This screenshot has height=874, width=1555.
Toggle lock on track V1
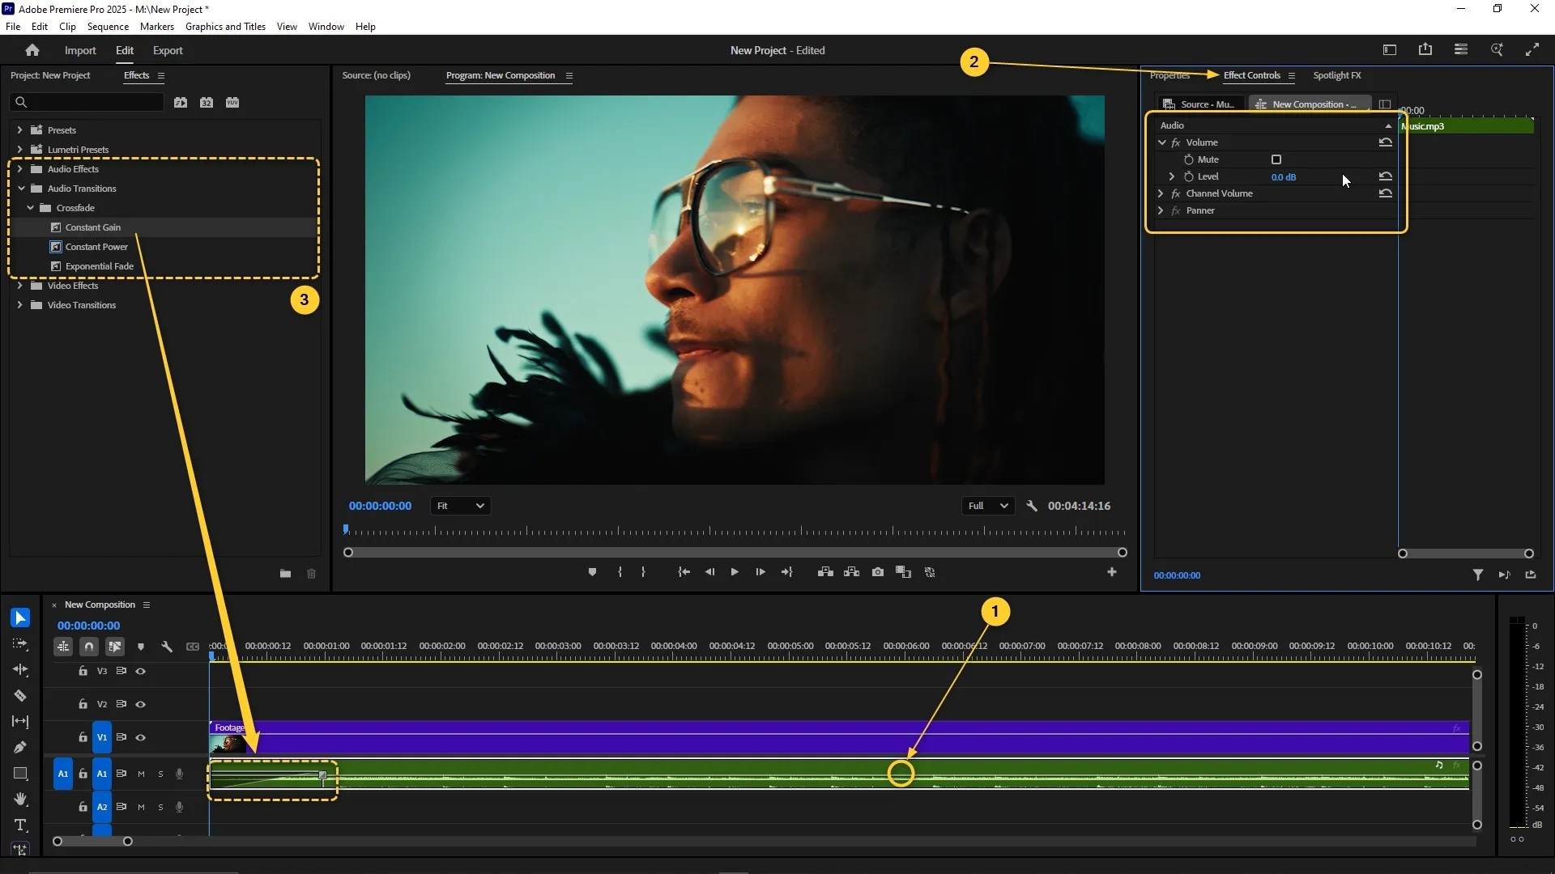click(83, 737)
